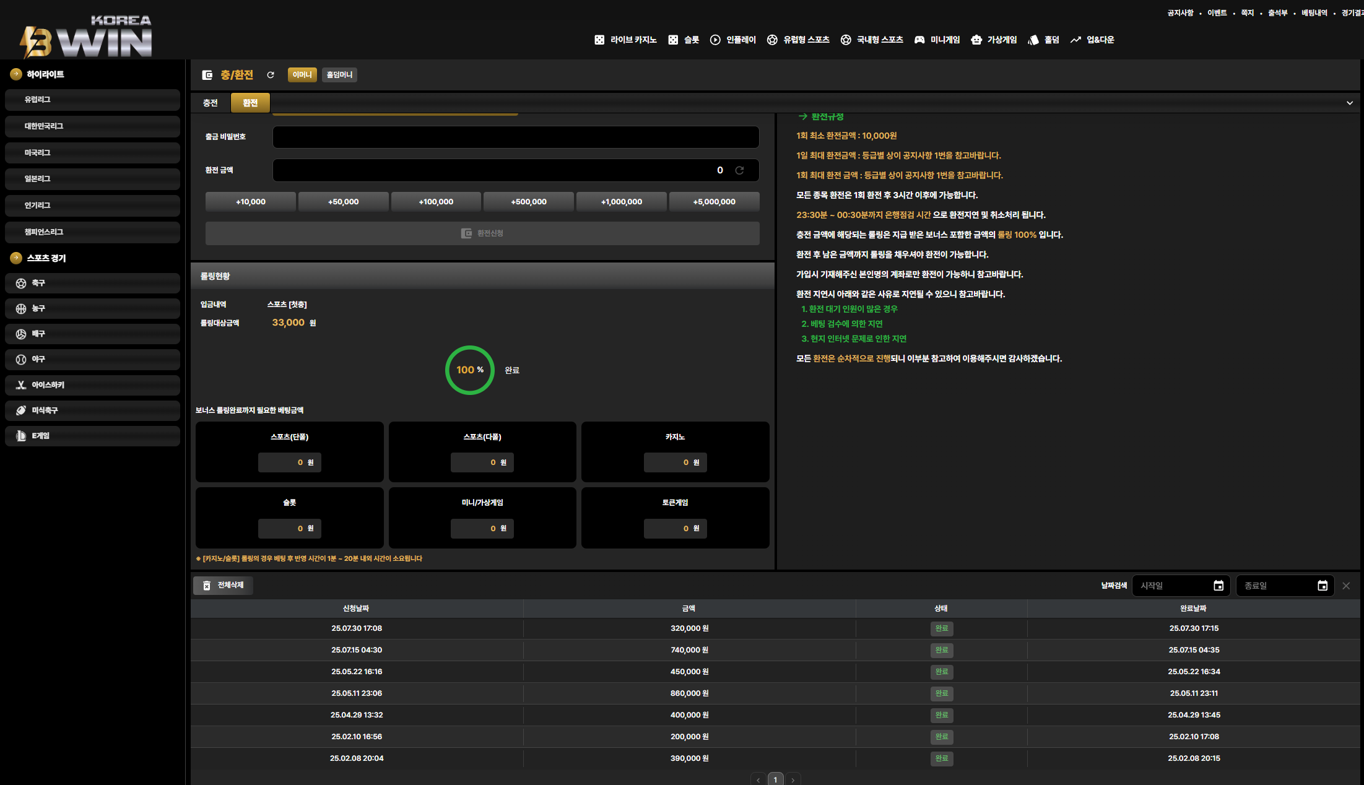Image resolution: width=1364 pixels, height=785 pixels.
Task: Click the refresh icon beside 충/환전 title
Action: [271, 75]
